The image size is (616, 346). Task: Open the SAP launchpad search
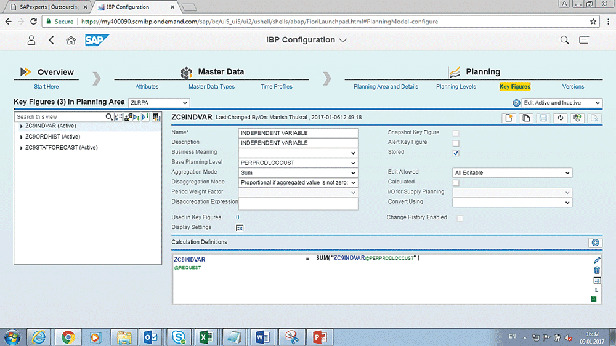coord(564,40)
